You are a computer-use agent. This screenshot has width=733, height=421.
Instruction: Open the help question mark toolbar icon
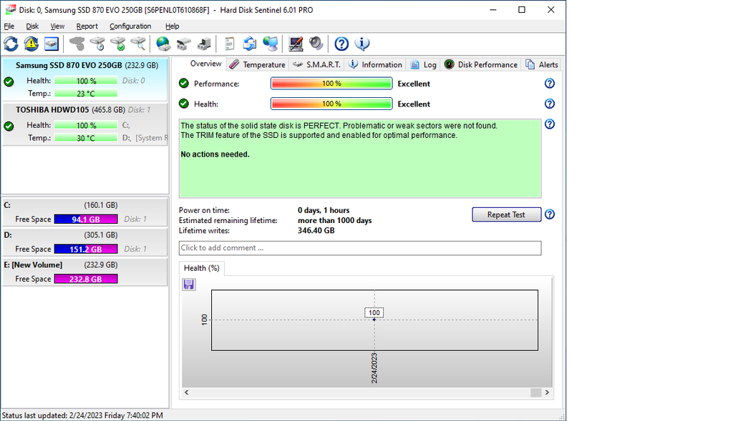coord(341,44)
